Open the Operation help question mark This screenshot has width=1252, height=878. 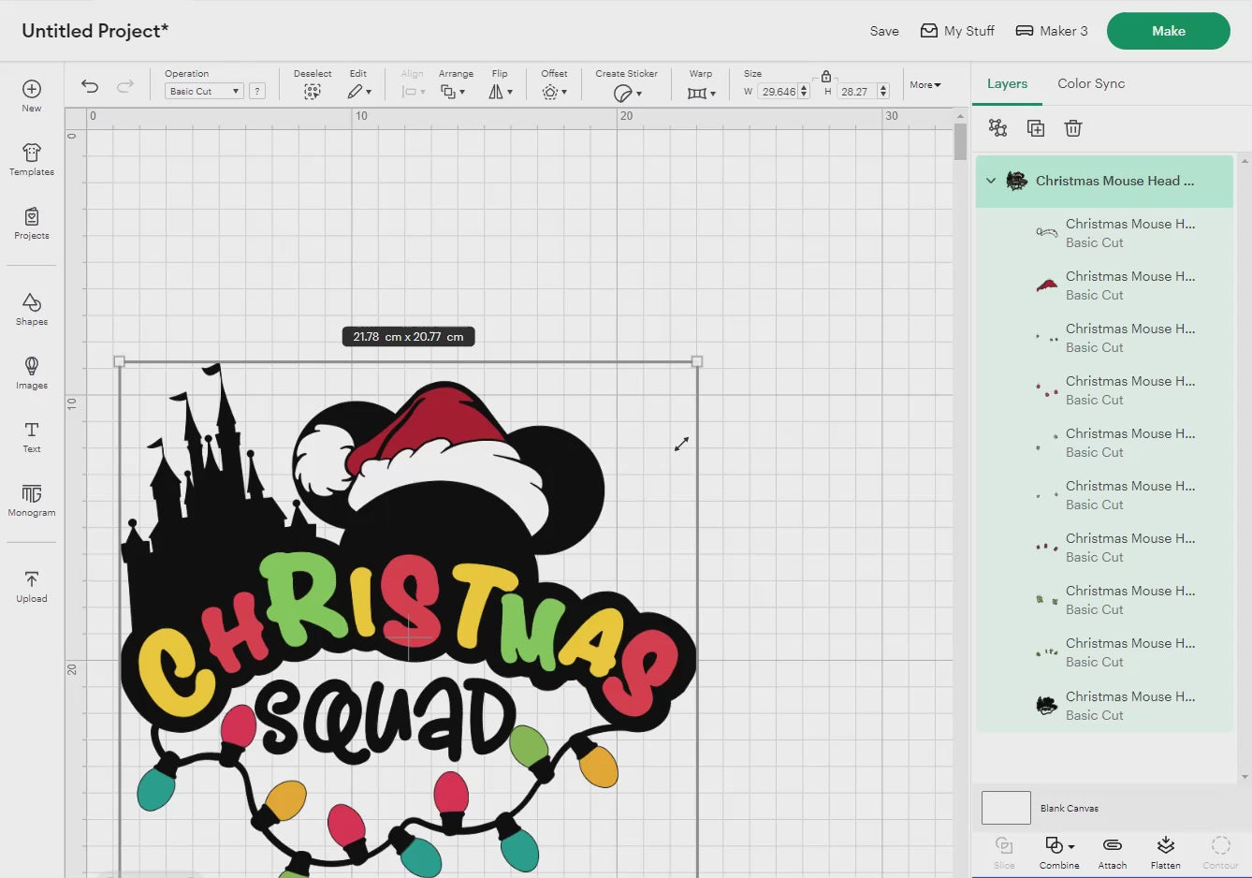[257, 91]
